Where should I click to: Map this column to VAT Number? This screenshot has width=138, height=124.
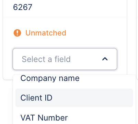pyautogui.click(x=74, y=118)
